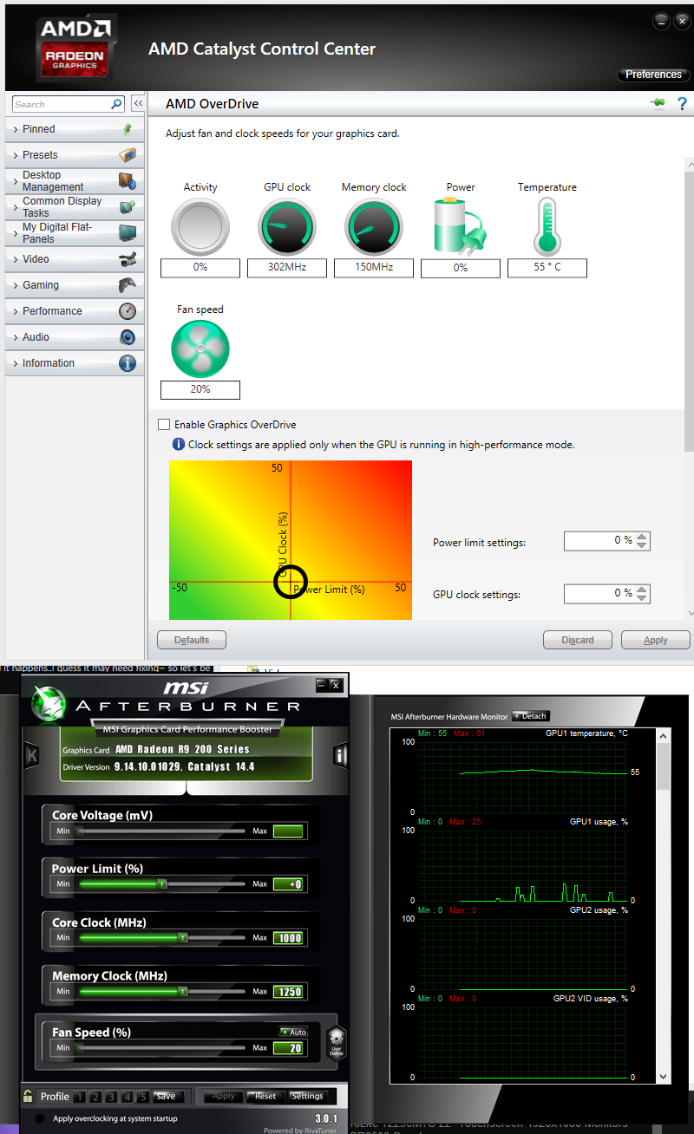Image resolution: width=694 pixels, height=1134 pixels.
Task: Click the Gaming controller icon in sidebar
Action: click(128, 285)
